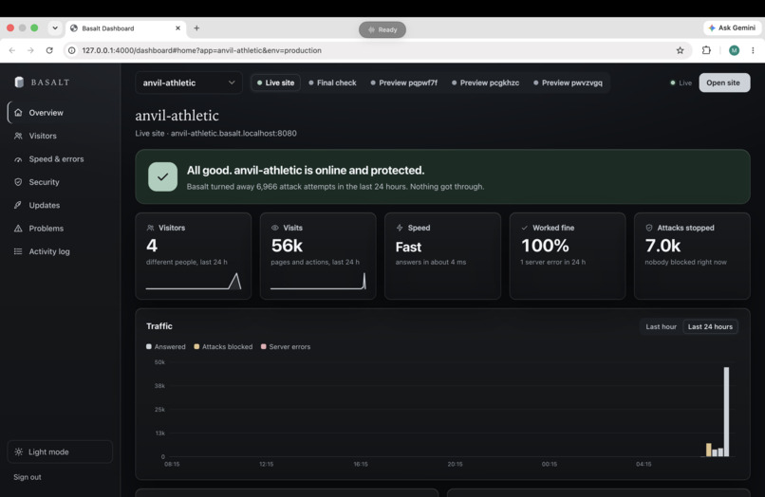Click the Fast speed value
This screenshot has width=765, height=497.
coord(408,247)
